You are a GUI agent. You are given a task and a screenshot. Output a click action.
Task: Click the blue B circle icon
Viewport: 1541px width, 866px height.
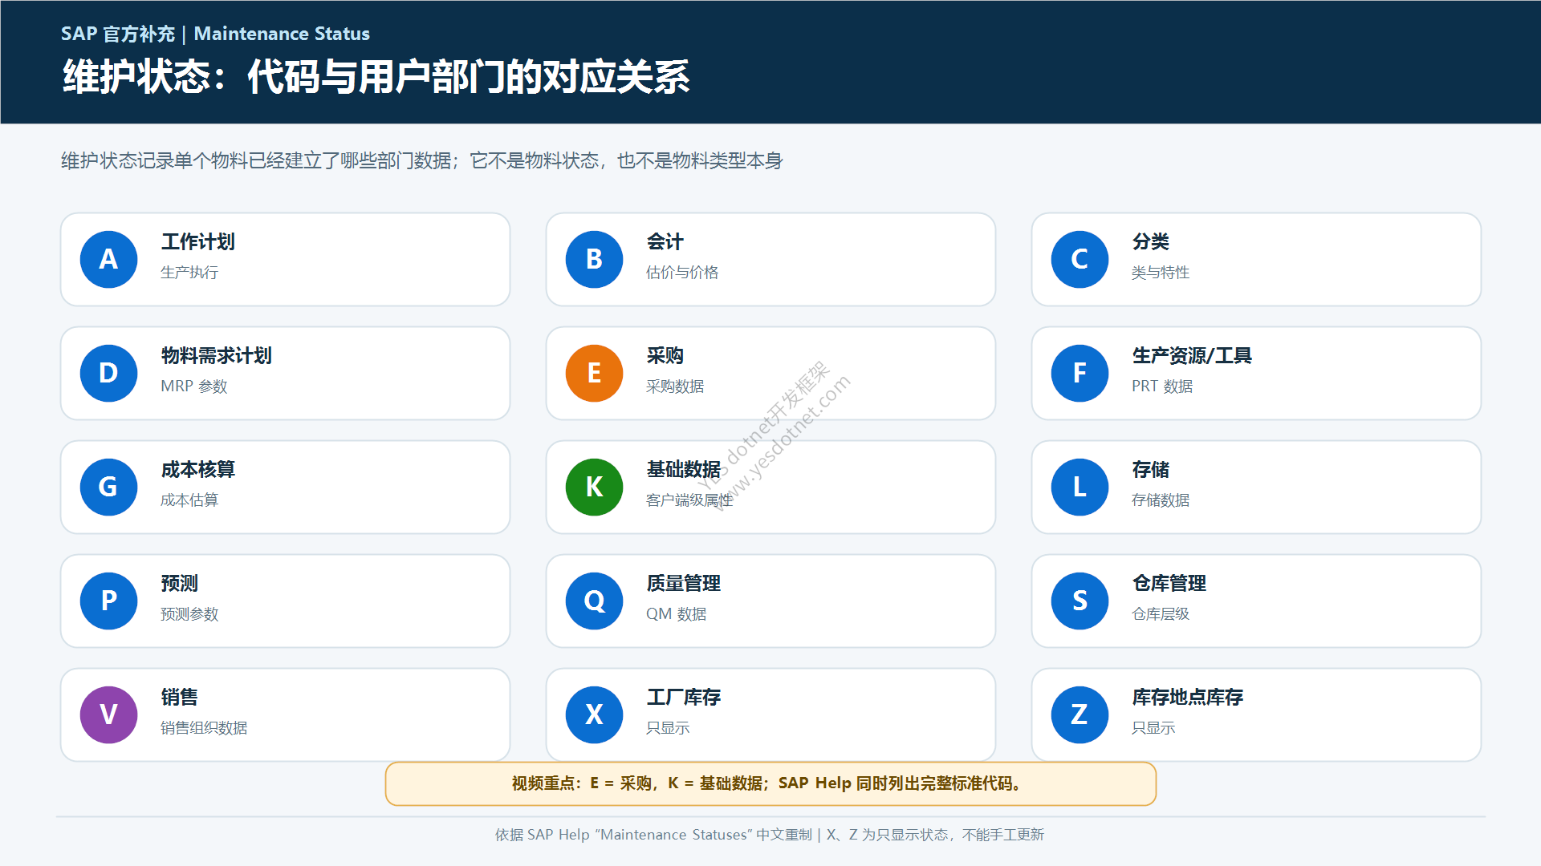pos(594,259)
